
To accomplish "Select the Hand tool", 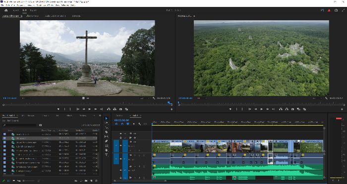I will pyautogui.click(x=107, y=150).
